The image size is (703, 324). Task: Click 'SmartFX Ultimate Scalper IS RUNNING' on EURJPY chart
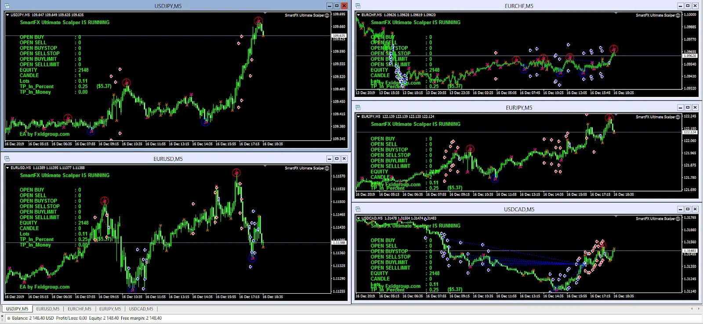pos(416,124)
